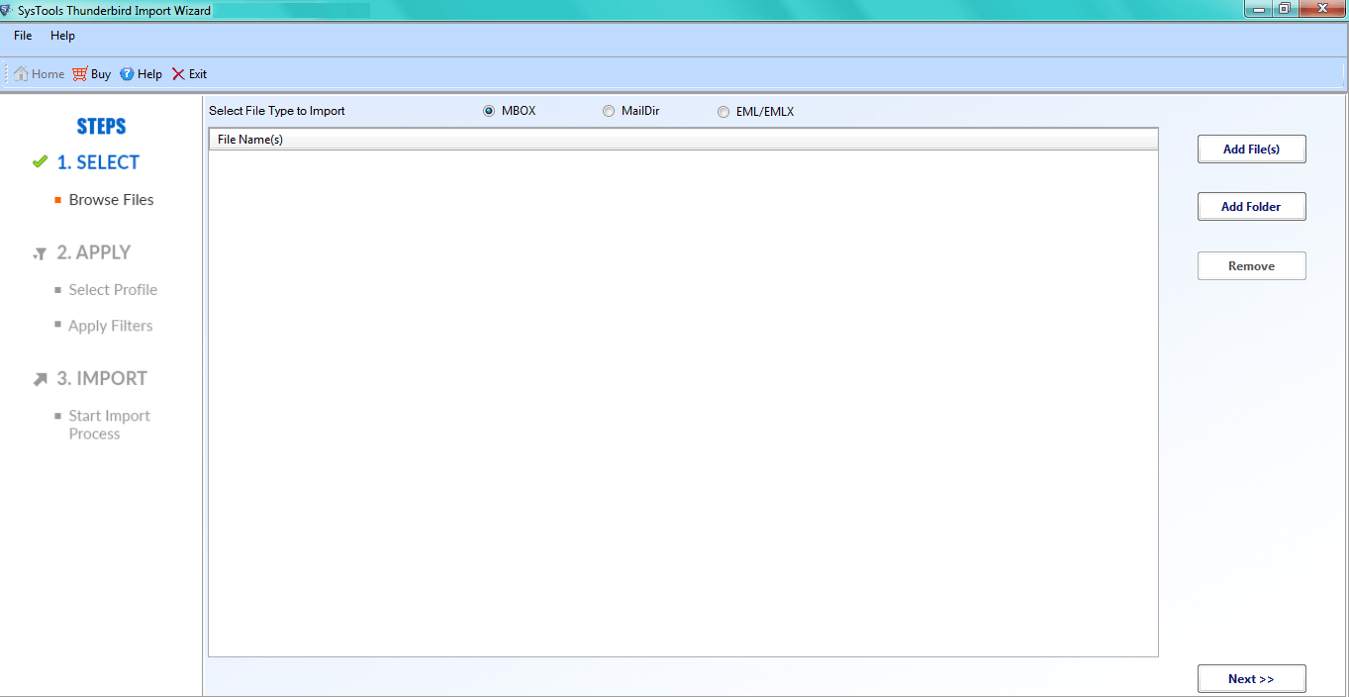Click the 3. IMPORT step heading
Image resolution: width=1349 pixels, height=697 pixels.
click(102, 378)
